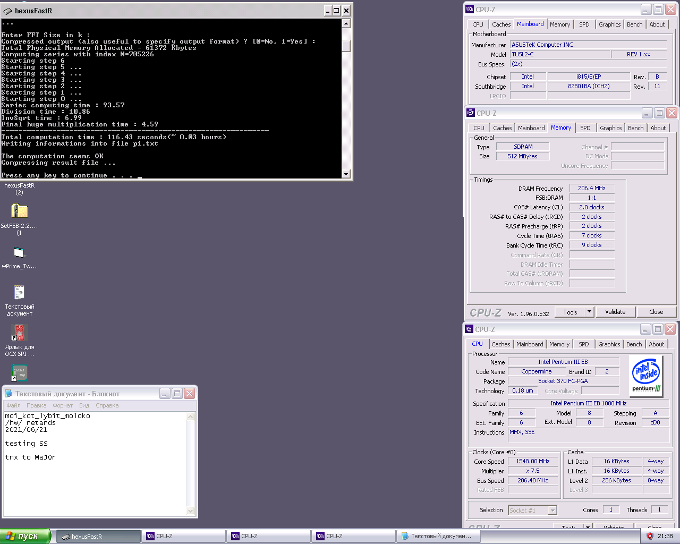Click the moi_kot_lybit_moloko line in Notepad
The image size is (680, 544).
point(48,416)
